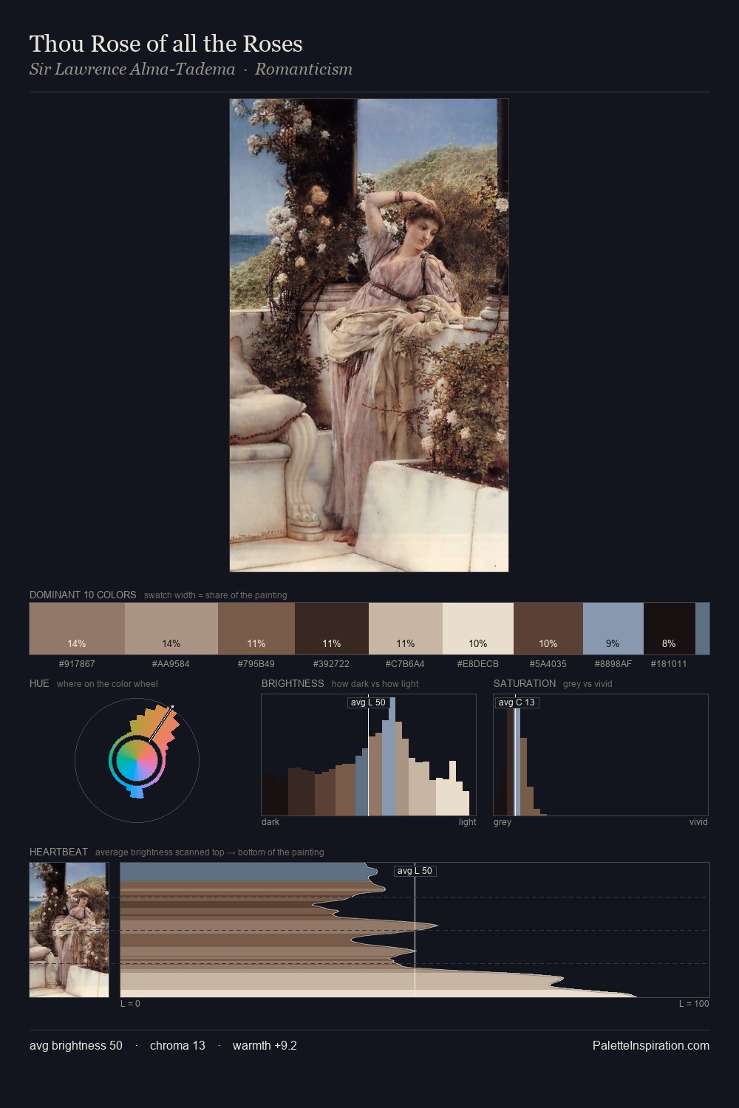Viewport: 739px width, 1108px height.
Task: Click the 'vivid' axis label
Action: (698, 822)
